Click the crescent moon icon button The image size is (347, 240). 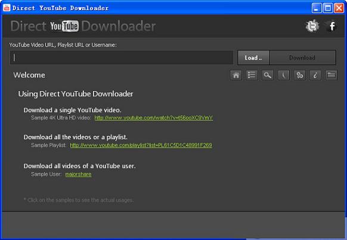pos(283,75)
